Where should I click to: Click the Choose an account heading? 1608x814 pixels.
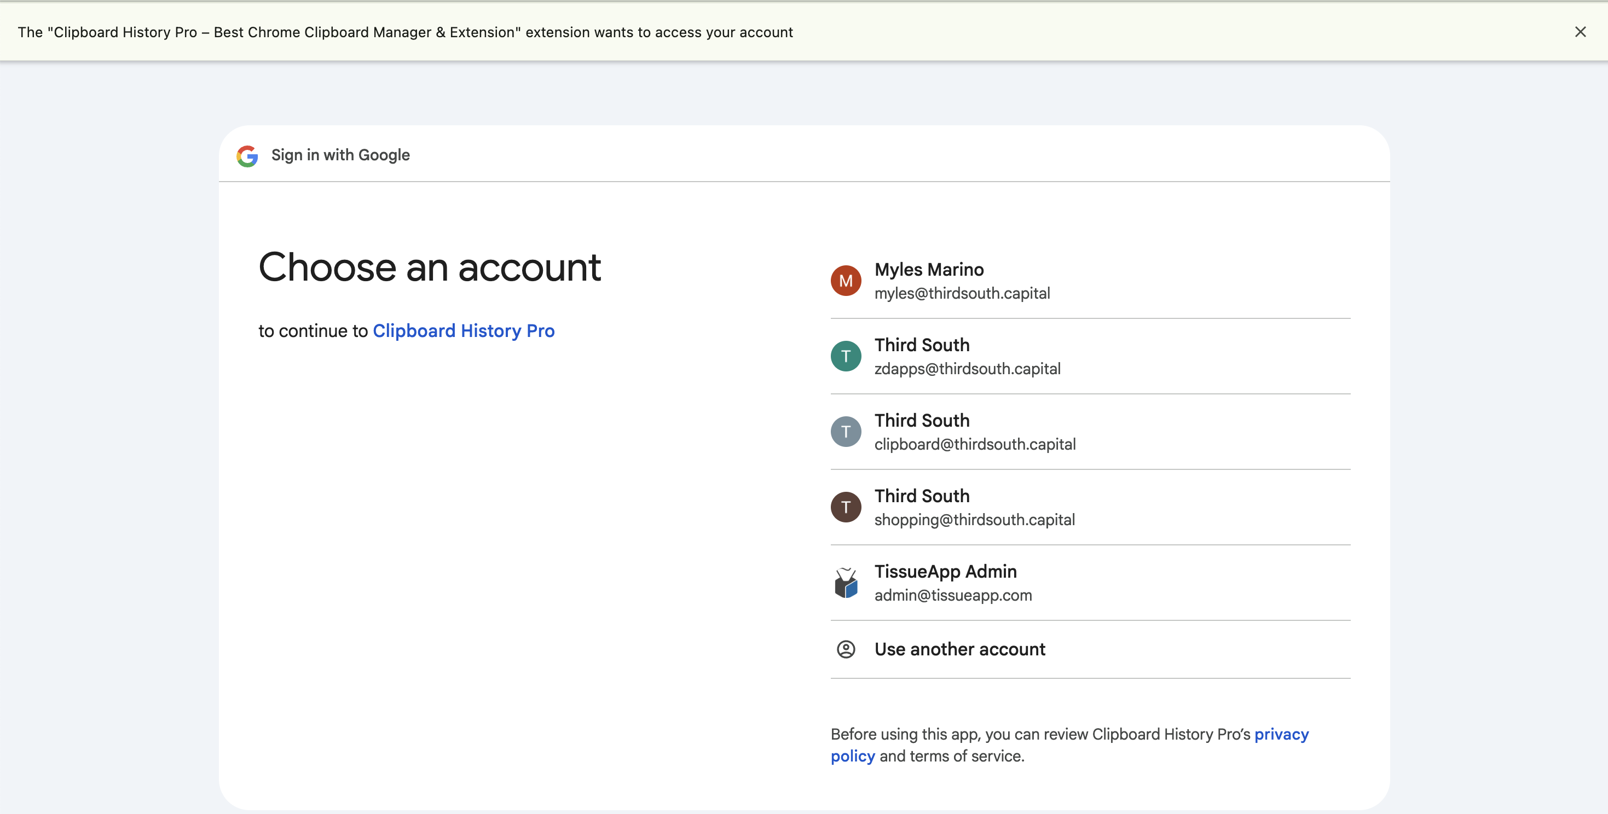point(430,267)
